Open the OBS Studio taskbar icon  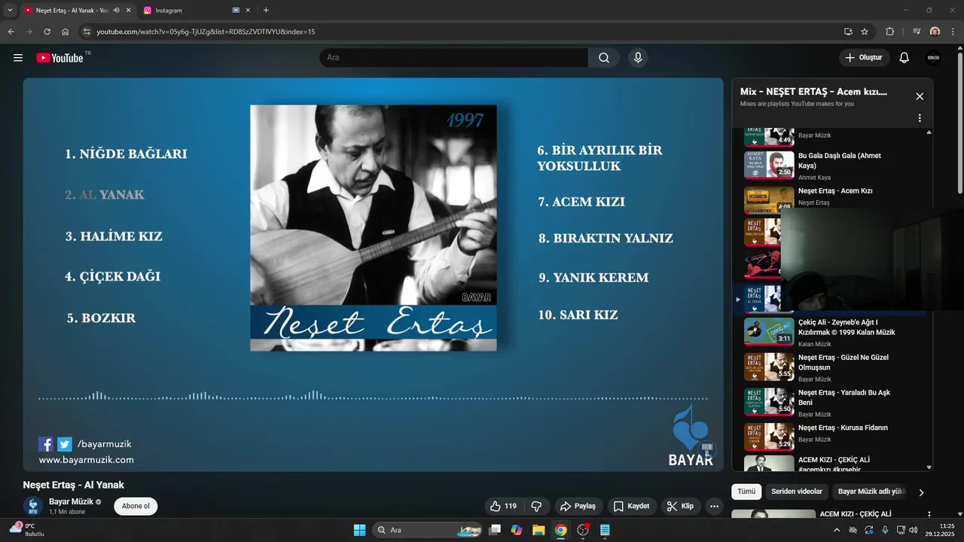click(583, 530)
